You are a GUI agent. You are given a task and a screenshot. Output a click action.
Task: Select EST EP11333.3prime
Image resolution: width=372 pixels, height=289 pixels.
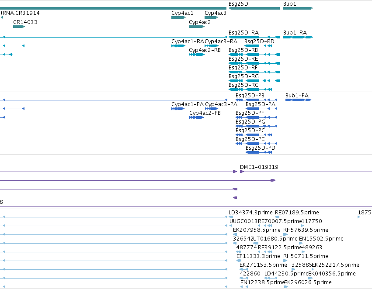(239, 261)
